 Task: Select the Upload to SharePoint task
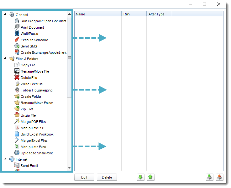(x=37, y=153)
